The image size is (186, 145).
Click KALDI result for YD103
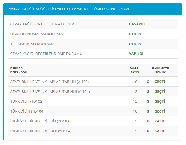click(x=160, y=121)
